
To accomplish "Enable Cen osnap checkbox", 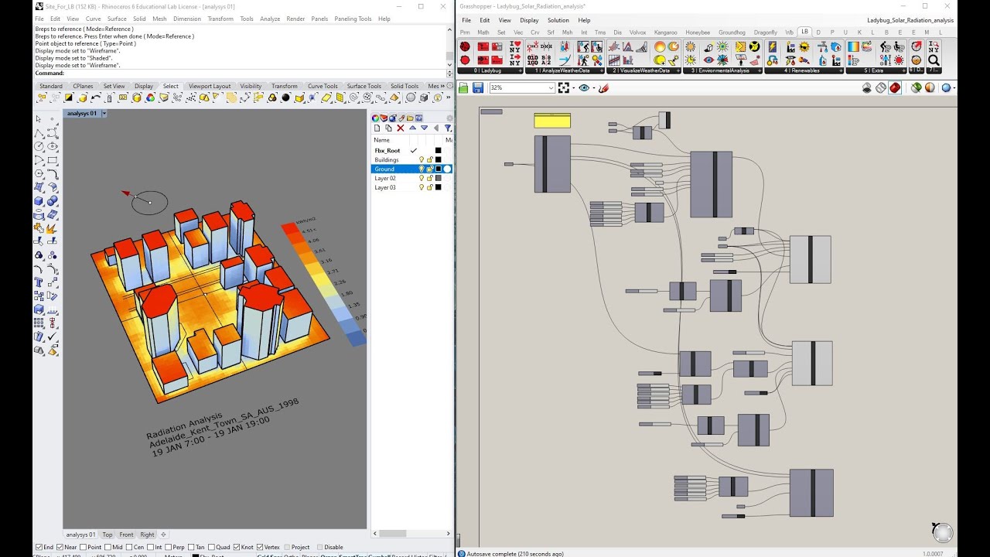I will click(x=129, y=547).
